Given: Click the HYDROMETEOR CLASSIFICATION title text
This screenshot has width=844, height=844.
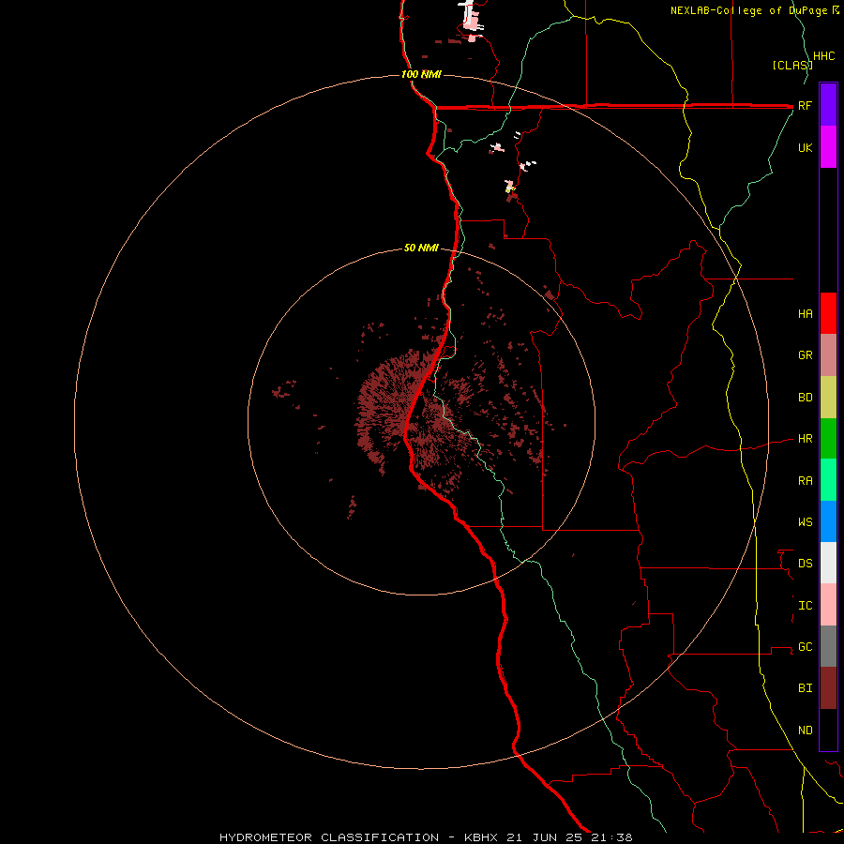Looking at the screenshot, I should pyautogui.click(x=329, y=837).
